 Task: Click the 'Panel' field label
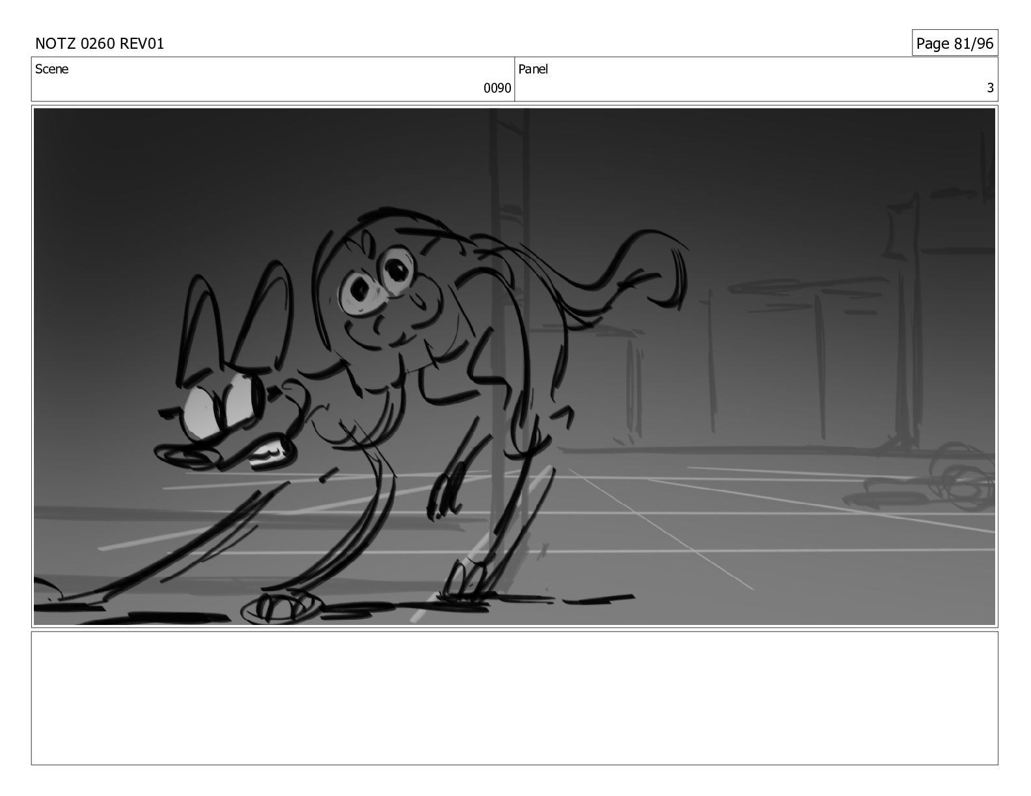533,69
